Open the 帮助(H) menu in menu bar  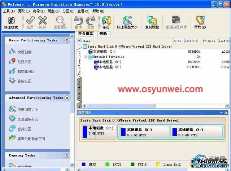click(x=98, y=11)
